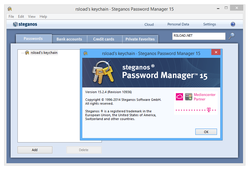Click the Mediencenter Partner text
Viewport: 251px width, 170px height.
tap(205, 97)
